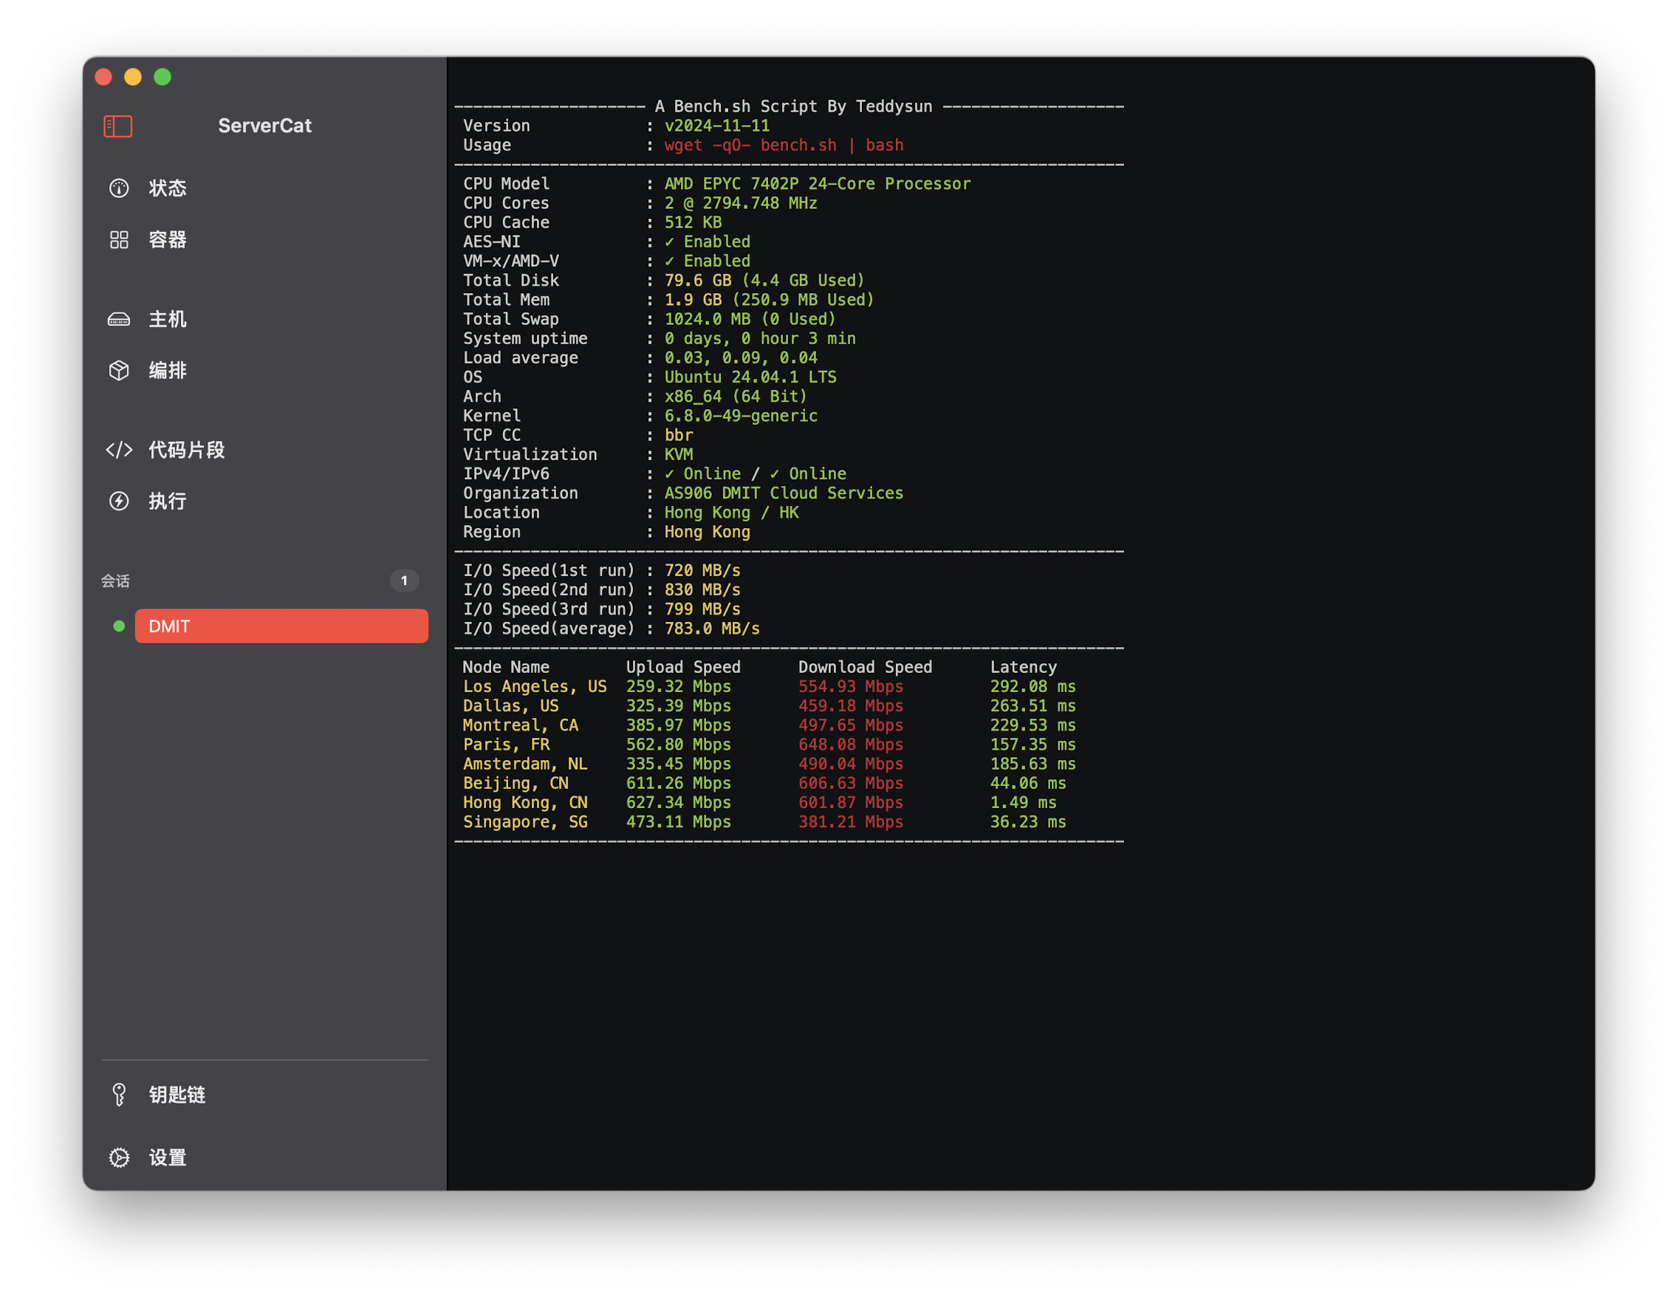Click the 钥匙链 key icon
Image resolution: width=1678 pixels, height=1300 pixels.
click(x=119, y=1095)
